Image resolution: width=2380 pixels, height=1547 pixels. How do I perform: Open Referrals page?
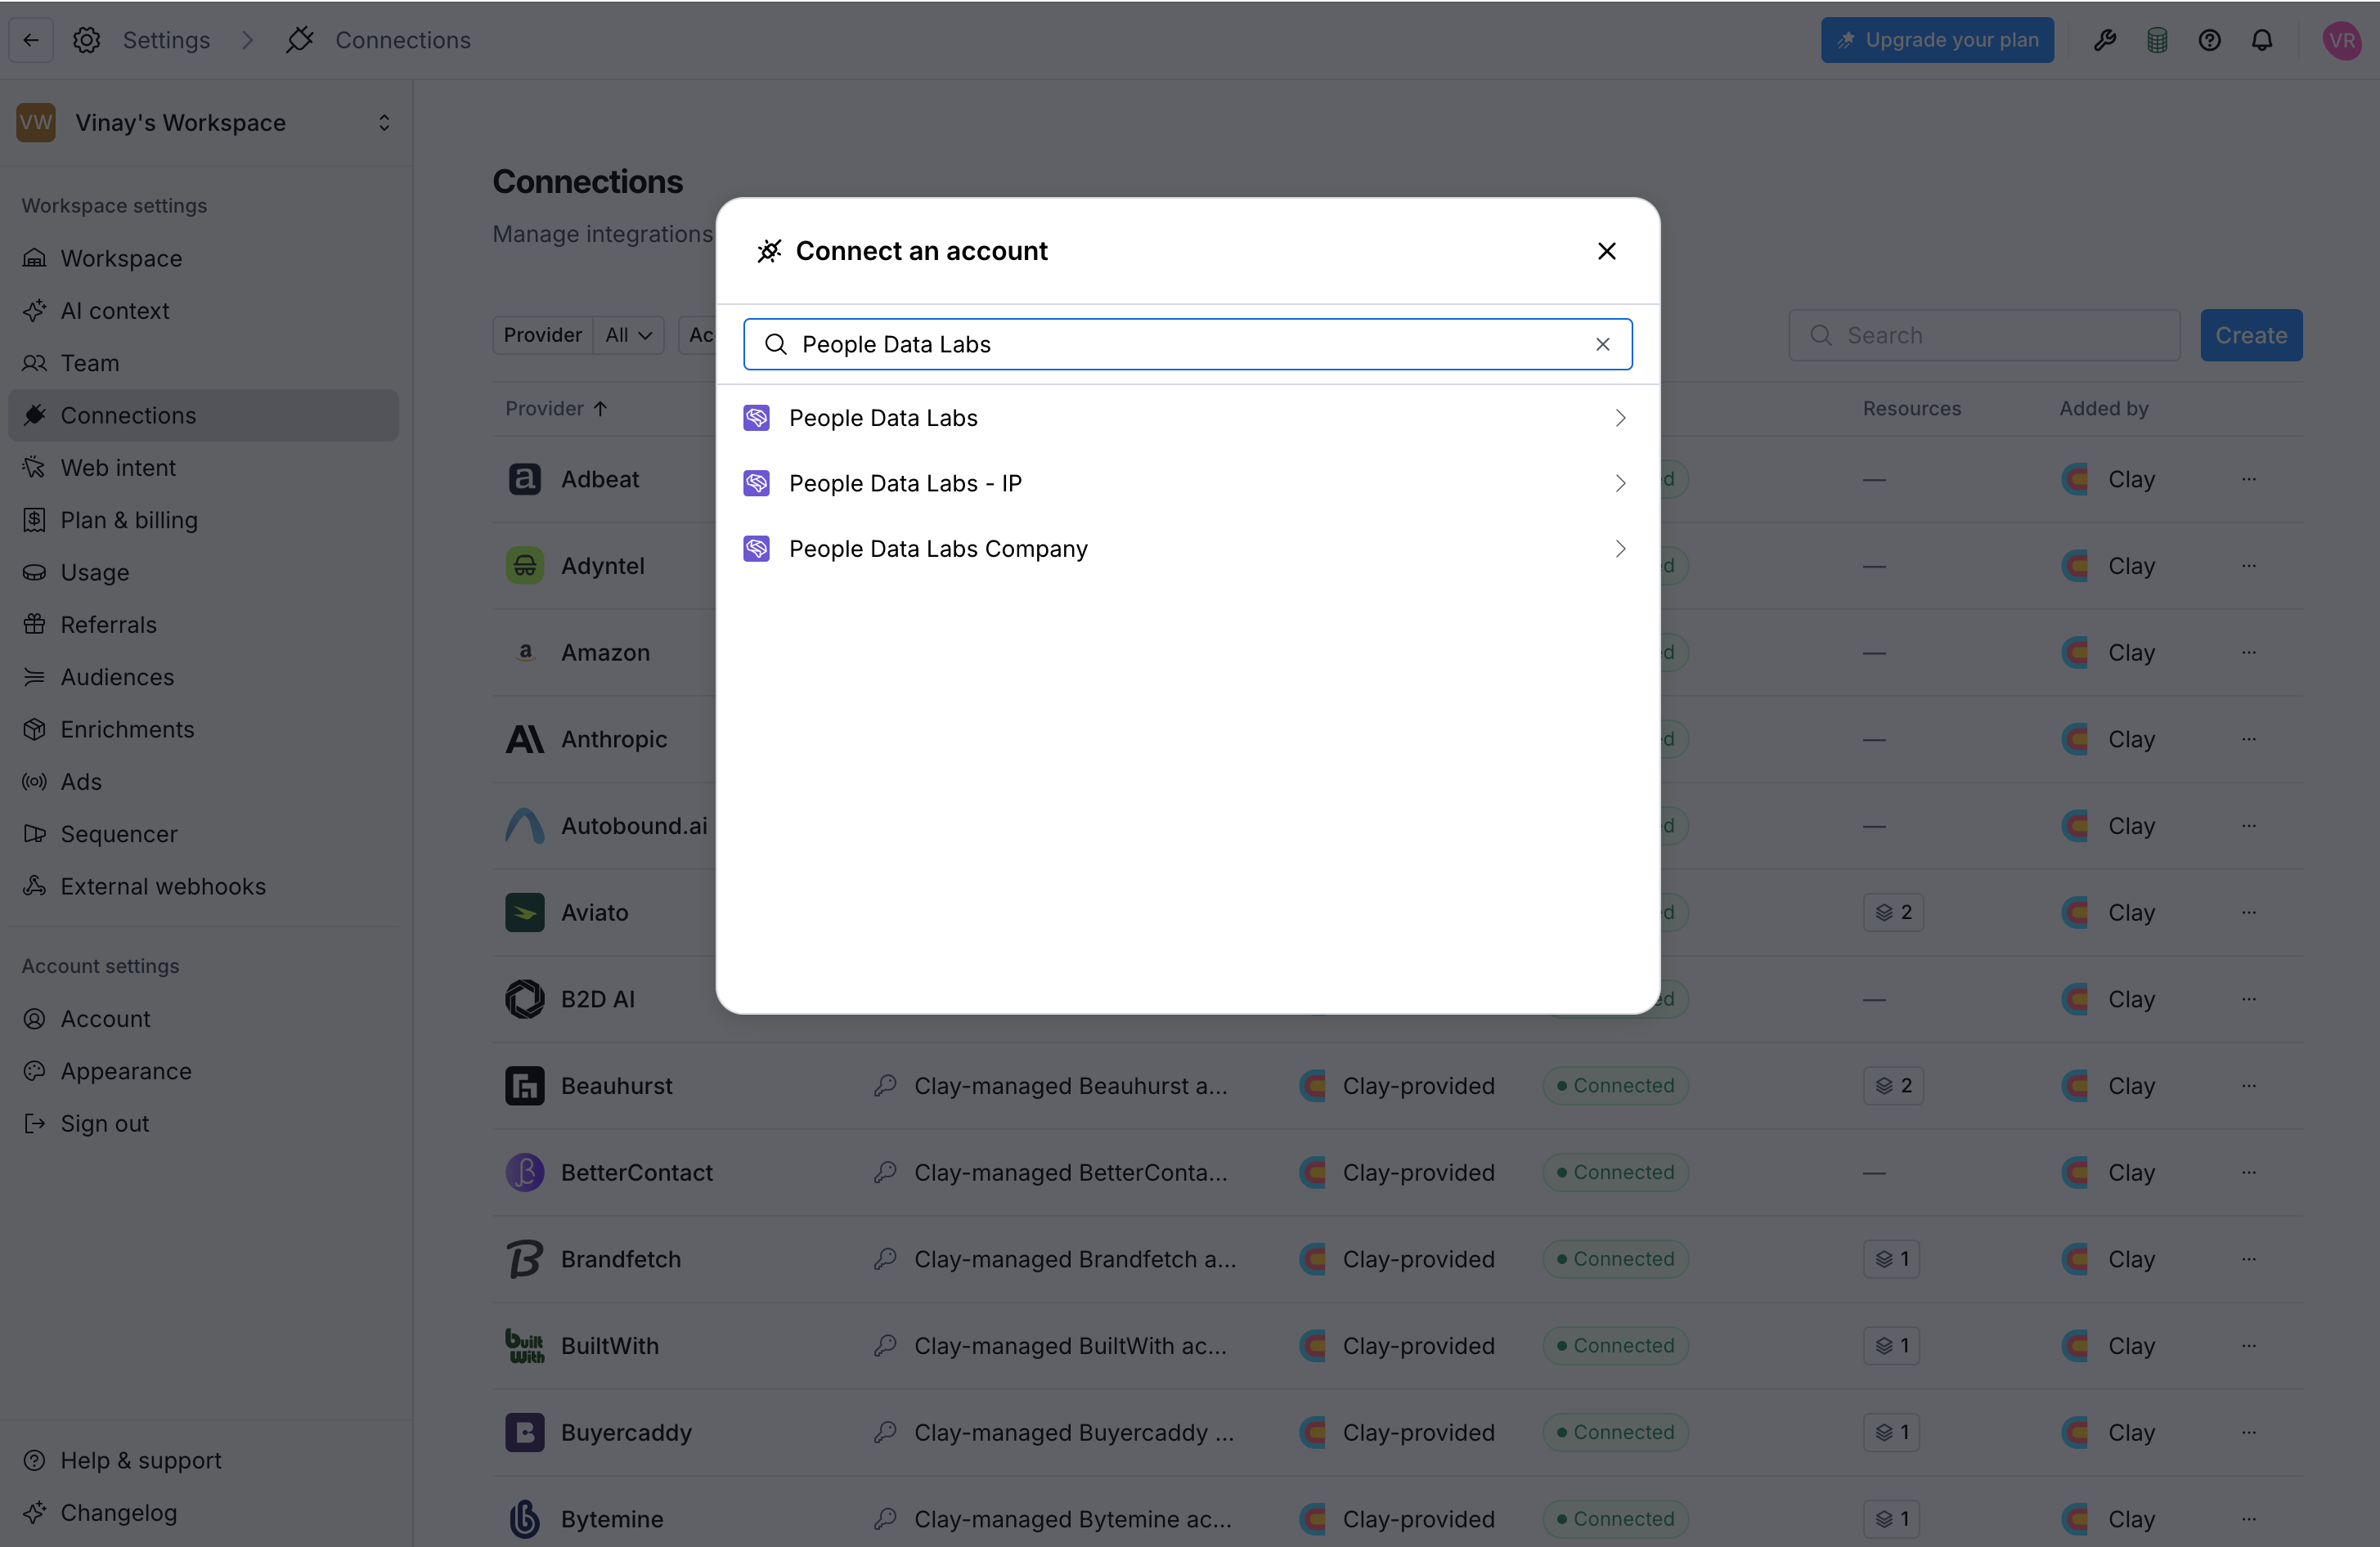204,625
